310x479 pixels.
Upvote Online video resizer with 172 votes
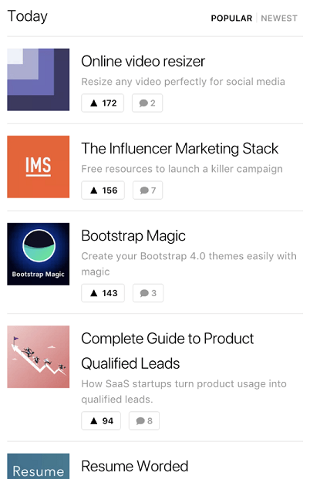pos(103,103)
